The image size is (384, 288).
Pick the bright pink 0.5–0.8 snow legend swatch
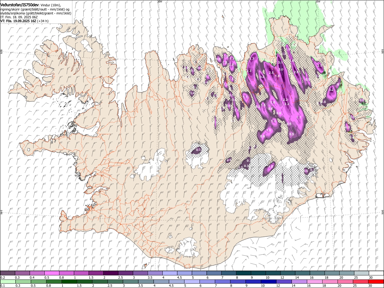pos(52,273)
